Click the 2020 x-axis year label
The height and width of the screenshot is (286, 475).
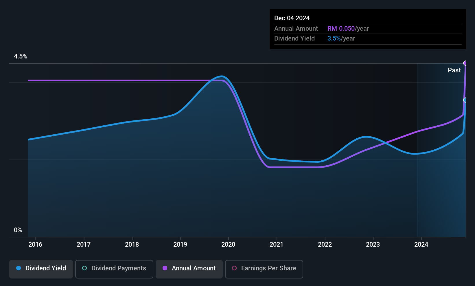(228, 245)
